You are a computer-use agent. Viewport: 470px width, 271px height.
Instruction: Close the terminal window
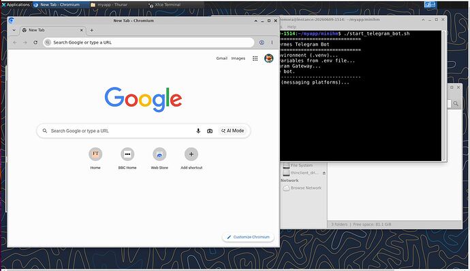point(443,20)
